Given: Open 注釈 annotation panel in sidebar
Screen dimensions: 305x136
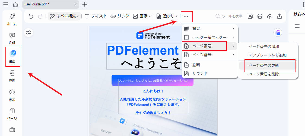Looking at the screenshot, I should point(12,39).
